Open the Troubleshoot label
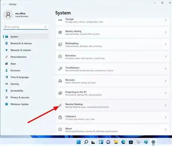172x146 pixels. (x=72, y=68)
